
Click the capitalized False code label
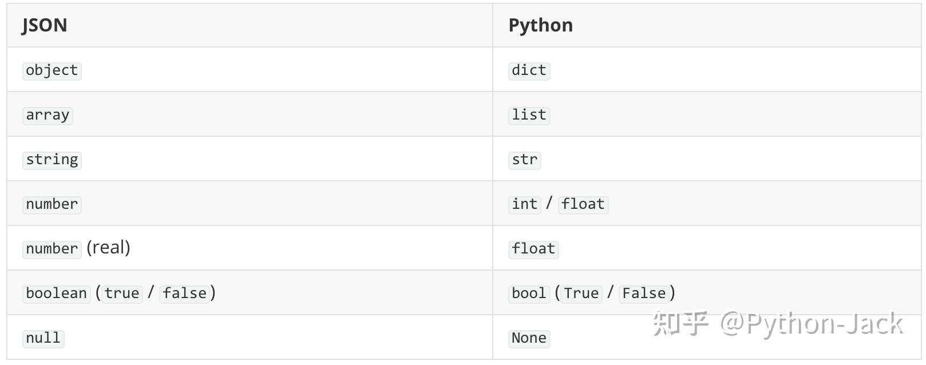tap(644, 293)
